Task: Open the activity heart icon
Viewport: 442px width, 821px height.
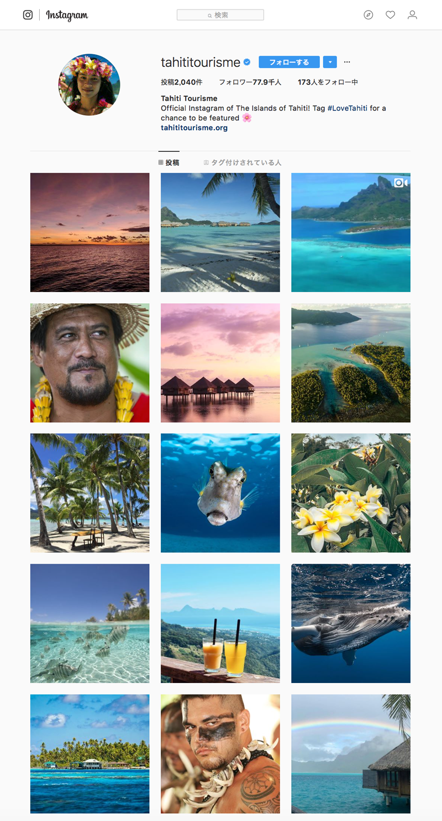Action: tap(390, 15)
